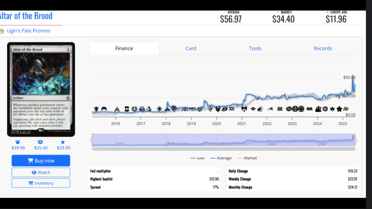Switch to the Finance tab

click(x=124, y=48)
